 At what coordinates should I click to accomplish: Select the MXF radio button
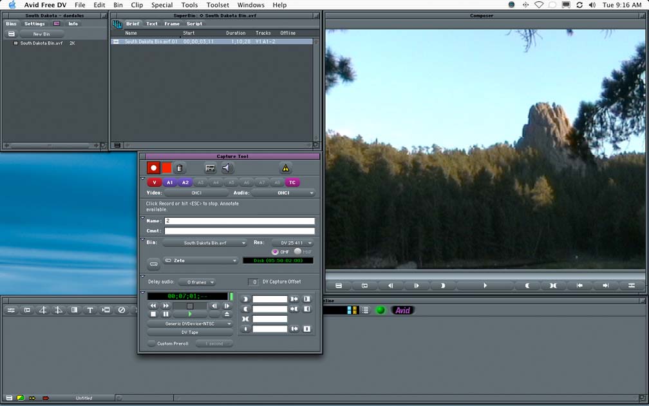(x=297, y=251)
